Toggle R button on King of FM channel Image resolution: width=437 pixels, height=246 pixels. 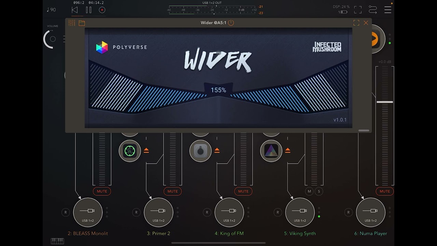tap(207, 212)
